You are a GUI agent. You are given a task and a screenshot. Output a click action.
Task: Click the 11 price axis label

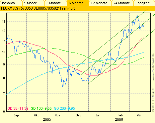4,41
